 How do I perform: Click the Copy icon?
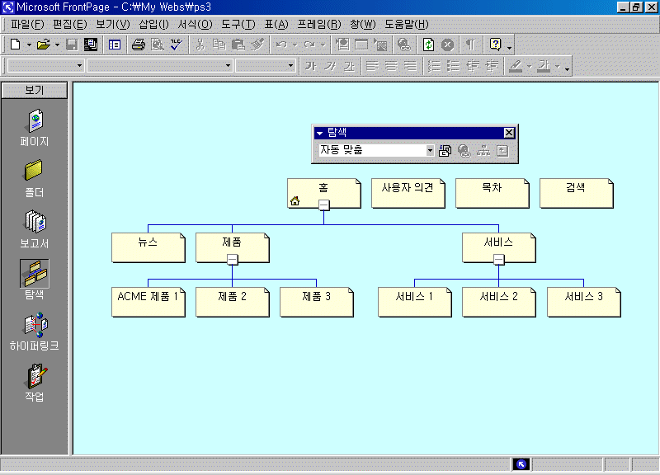tap(219, 45)
